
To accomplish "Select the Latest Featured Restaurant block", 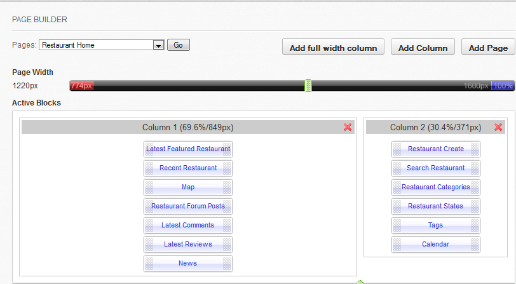I will 188,149.
